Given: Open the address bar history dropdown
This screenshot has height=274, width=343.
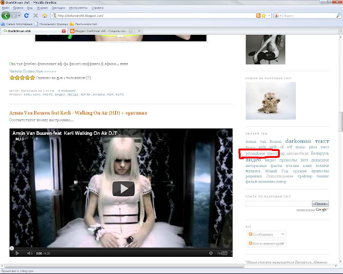Looking at the screenshot, I should click(x=269, y=16).
